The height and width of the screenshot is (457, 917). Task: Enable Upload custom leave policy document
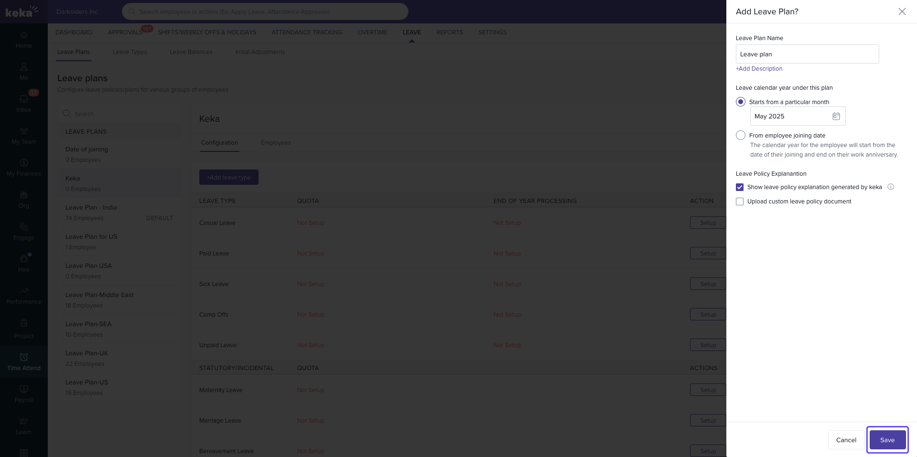click(740, 202)
